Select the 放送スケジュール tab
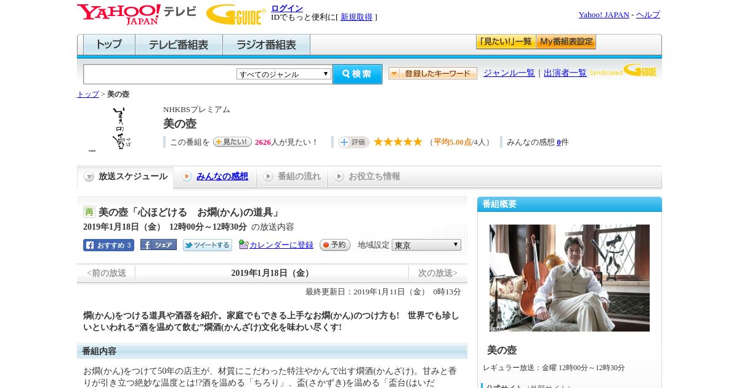The height and width of the screenshot is (388, 739). click(126, 177)
